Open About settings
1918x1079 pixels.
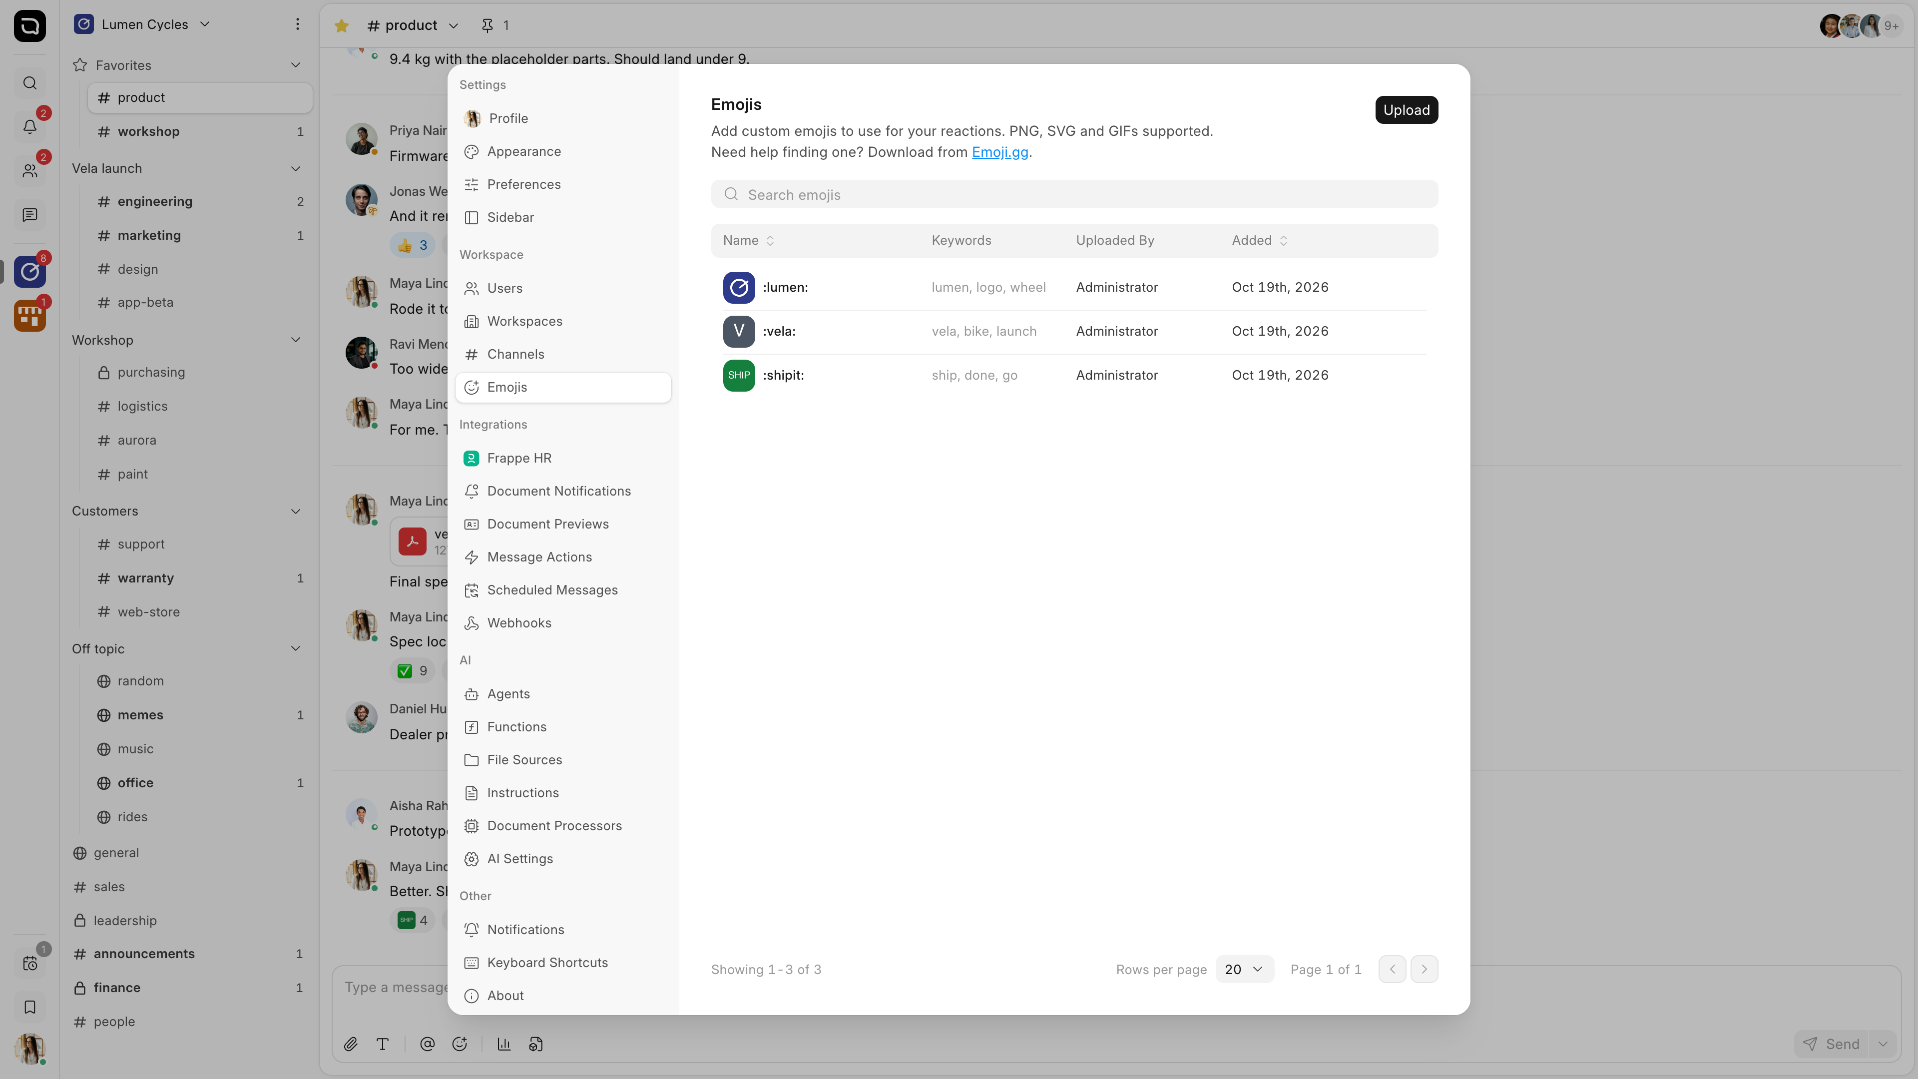click(563, 996)
